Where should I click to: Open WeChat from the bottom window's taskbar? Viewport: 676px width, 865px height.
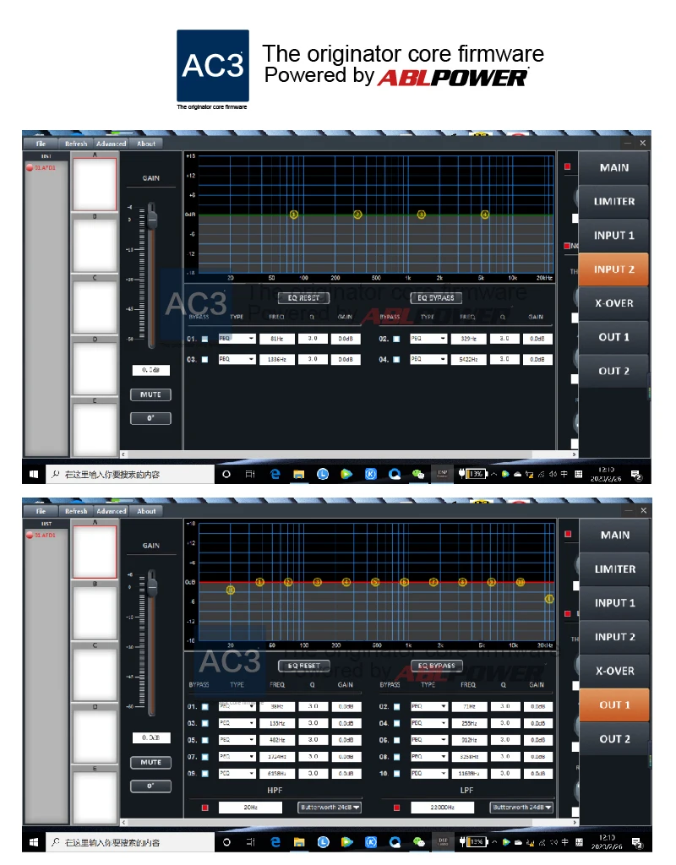coord(418,842)
